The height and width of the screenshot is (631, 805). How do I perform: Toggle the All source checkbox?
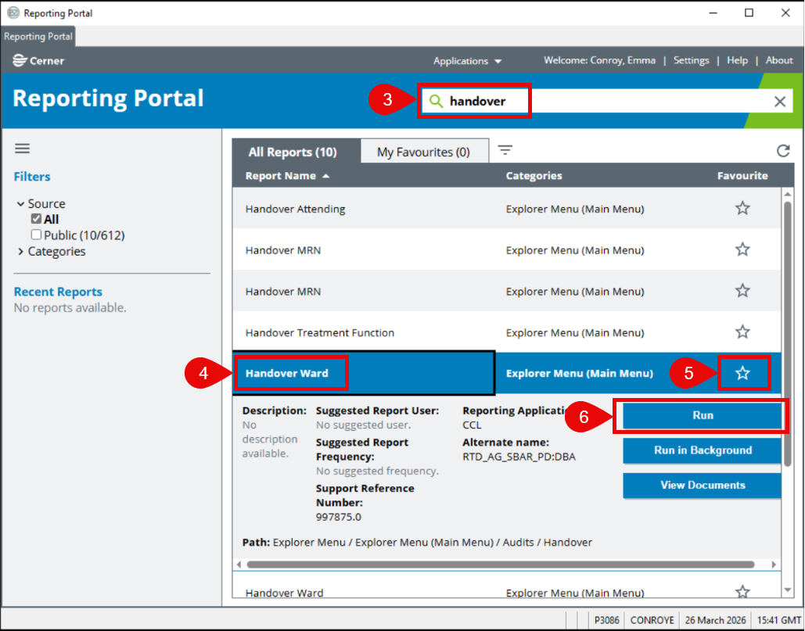click(x=36, y=220)
